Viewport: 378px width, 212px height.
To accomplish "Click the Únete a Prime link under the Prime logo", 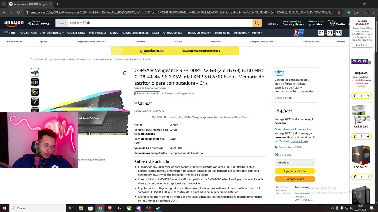I will (283, 98).
